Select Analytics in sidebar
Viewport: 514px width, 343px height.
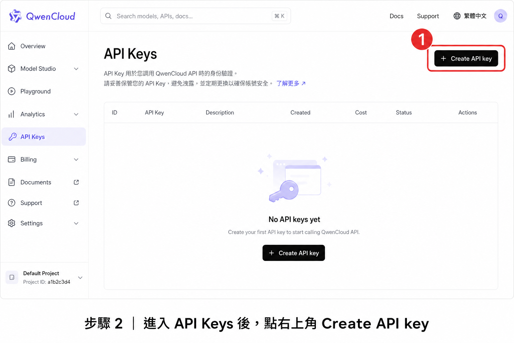(x=44, y=114)
